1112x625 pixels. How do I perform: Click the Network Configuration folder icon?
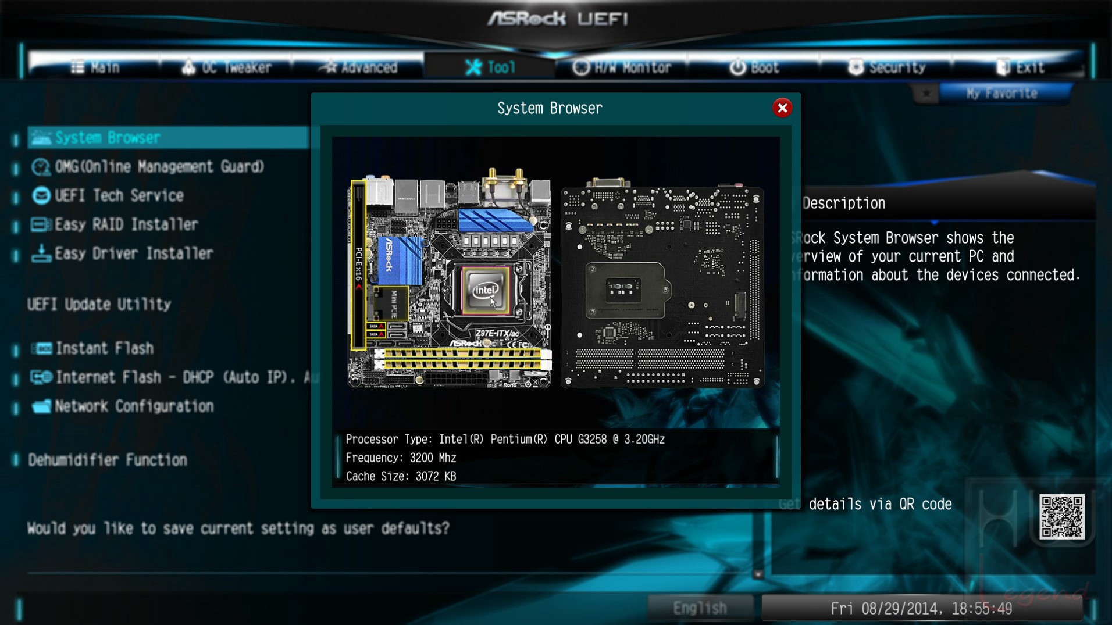coord(41,406)
